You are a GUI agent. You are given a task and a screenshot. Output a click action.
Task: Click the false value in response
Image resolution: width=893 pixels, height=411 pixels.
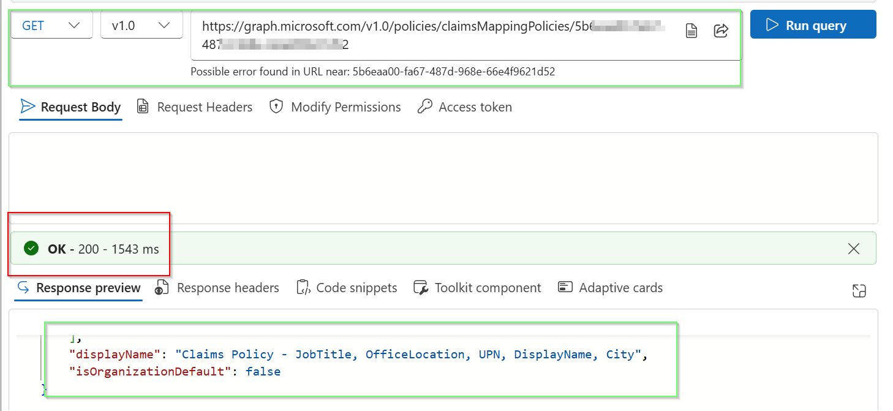[263, 371]
